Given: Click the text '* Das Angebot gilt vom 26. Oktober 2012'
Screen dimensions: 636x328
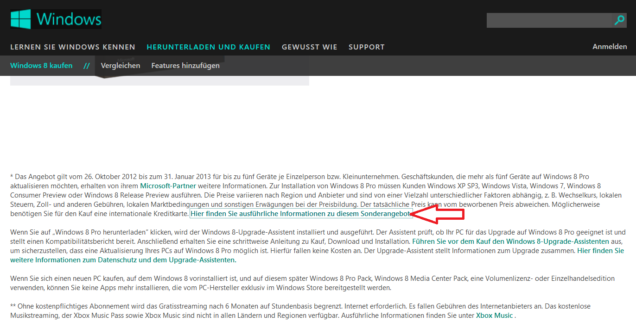Looking at the screenshot, I should (73, 176).
